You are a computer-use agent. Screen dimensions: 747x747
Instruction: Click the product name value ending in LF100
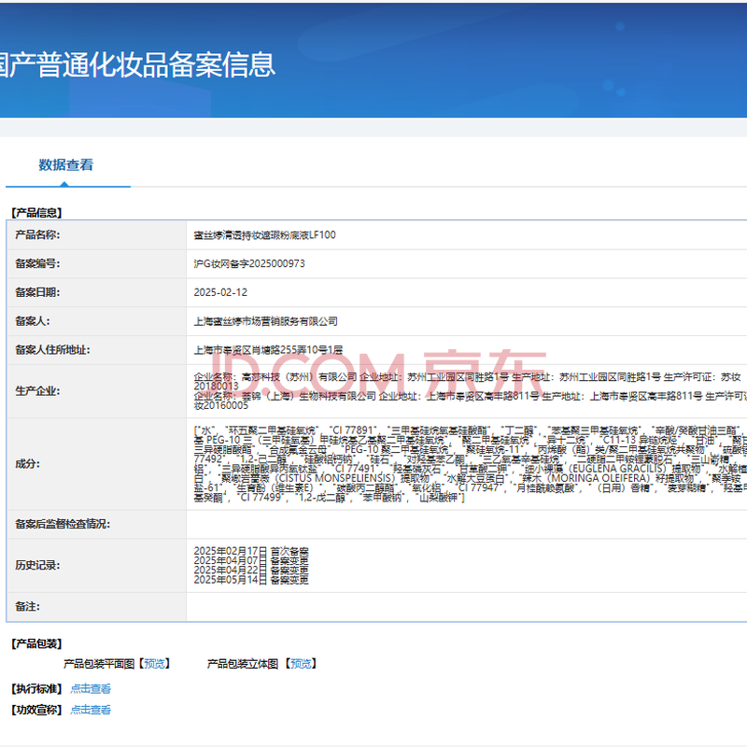(x=264, y=235)
